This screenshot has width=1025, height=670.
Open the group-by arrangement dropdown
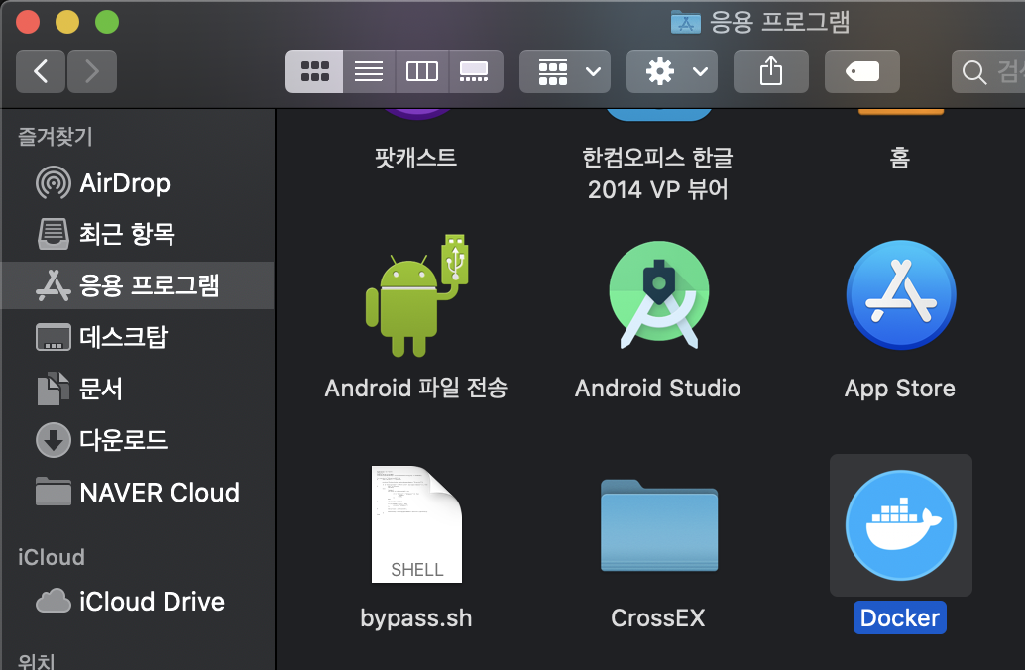point(565,71)
